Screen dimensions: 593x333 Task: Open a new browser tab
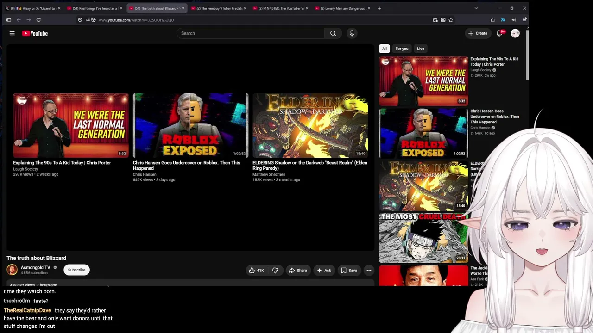[379, 8]
